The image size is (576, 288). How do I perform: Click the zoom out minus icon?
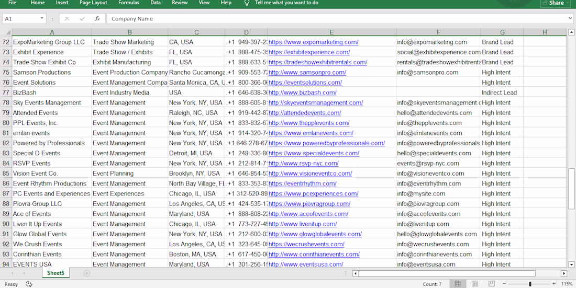click(x=504, y=284)
